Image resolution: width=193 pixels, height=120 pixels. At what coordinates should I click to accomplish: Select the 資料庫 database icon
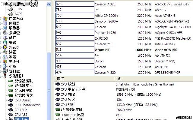pyautogui.click(x=5, y=71)
